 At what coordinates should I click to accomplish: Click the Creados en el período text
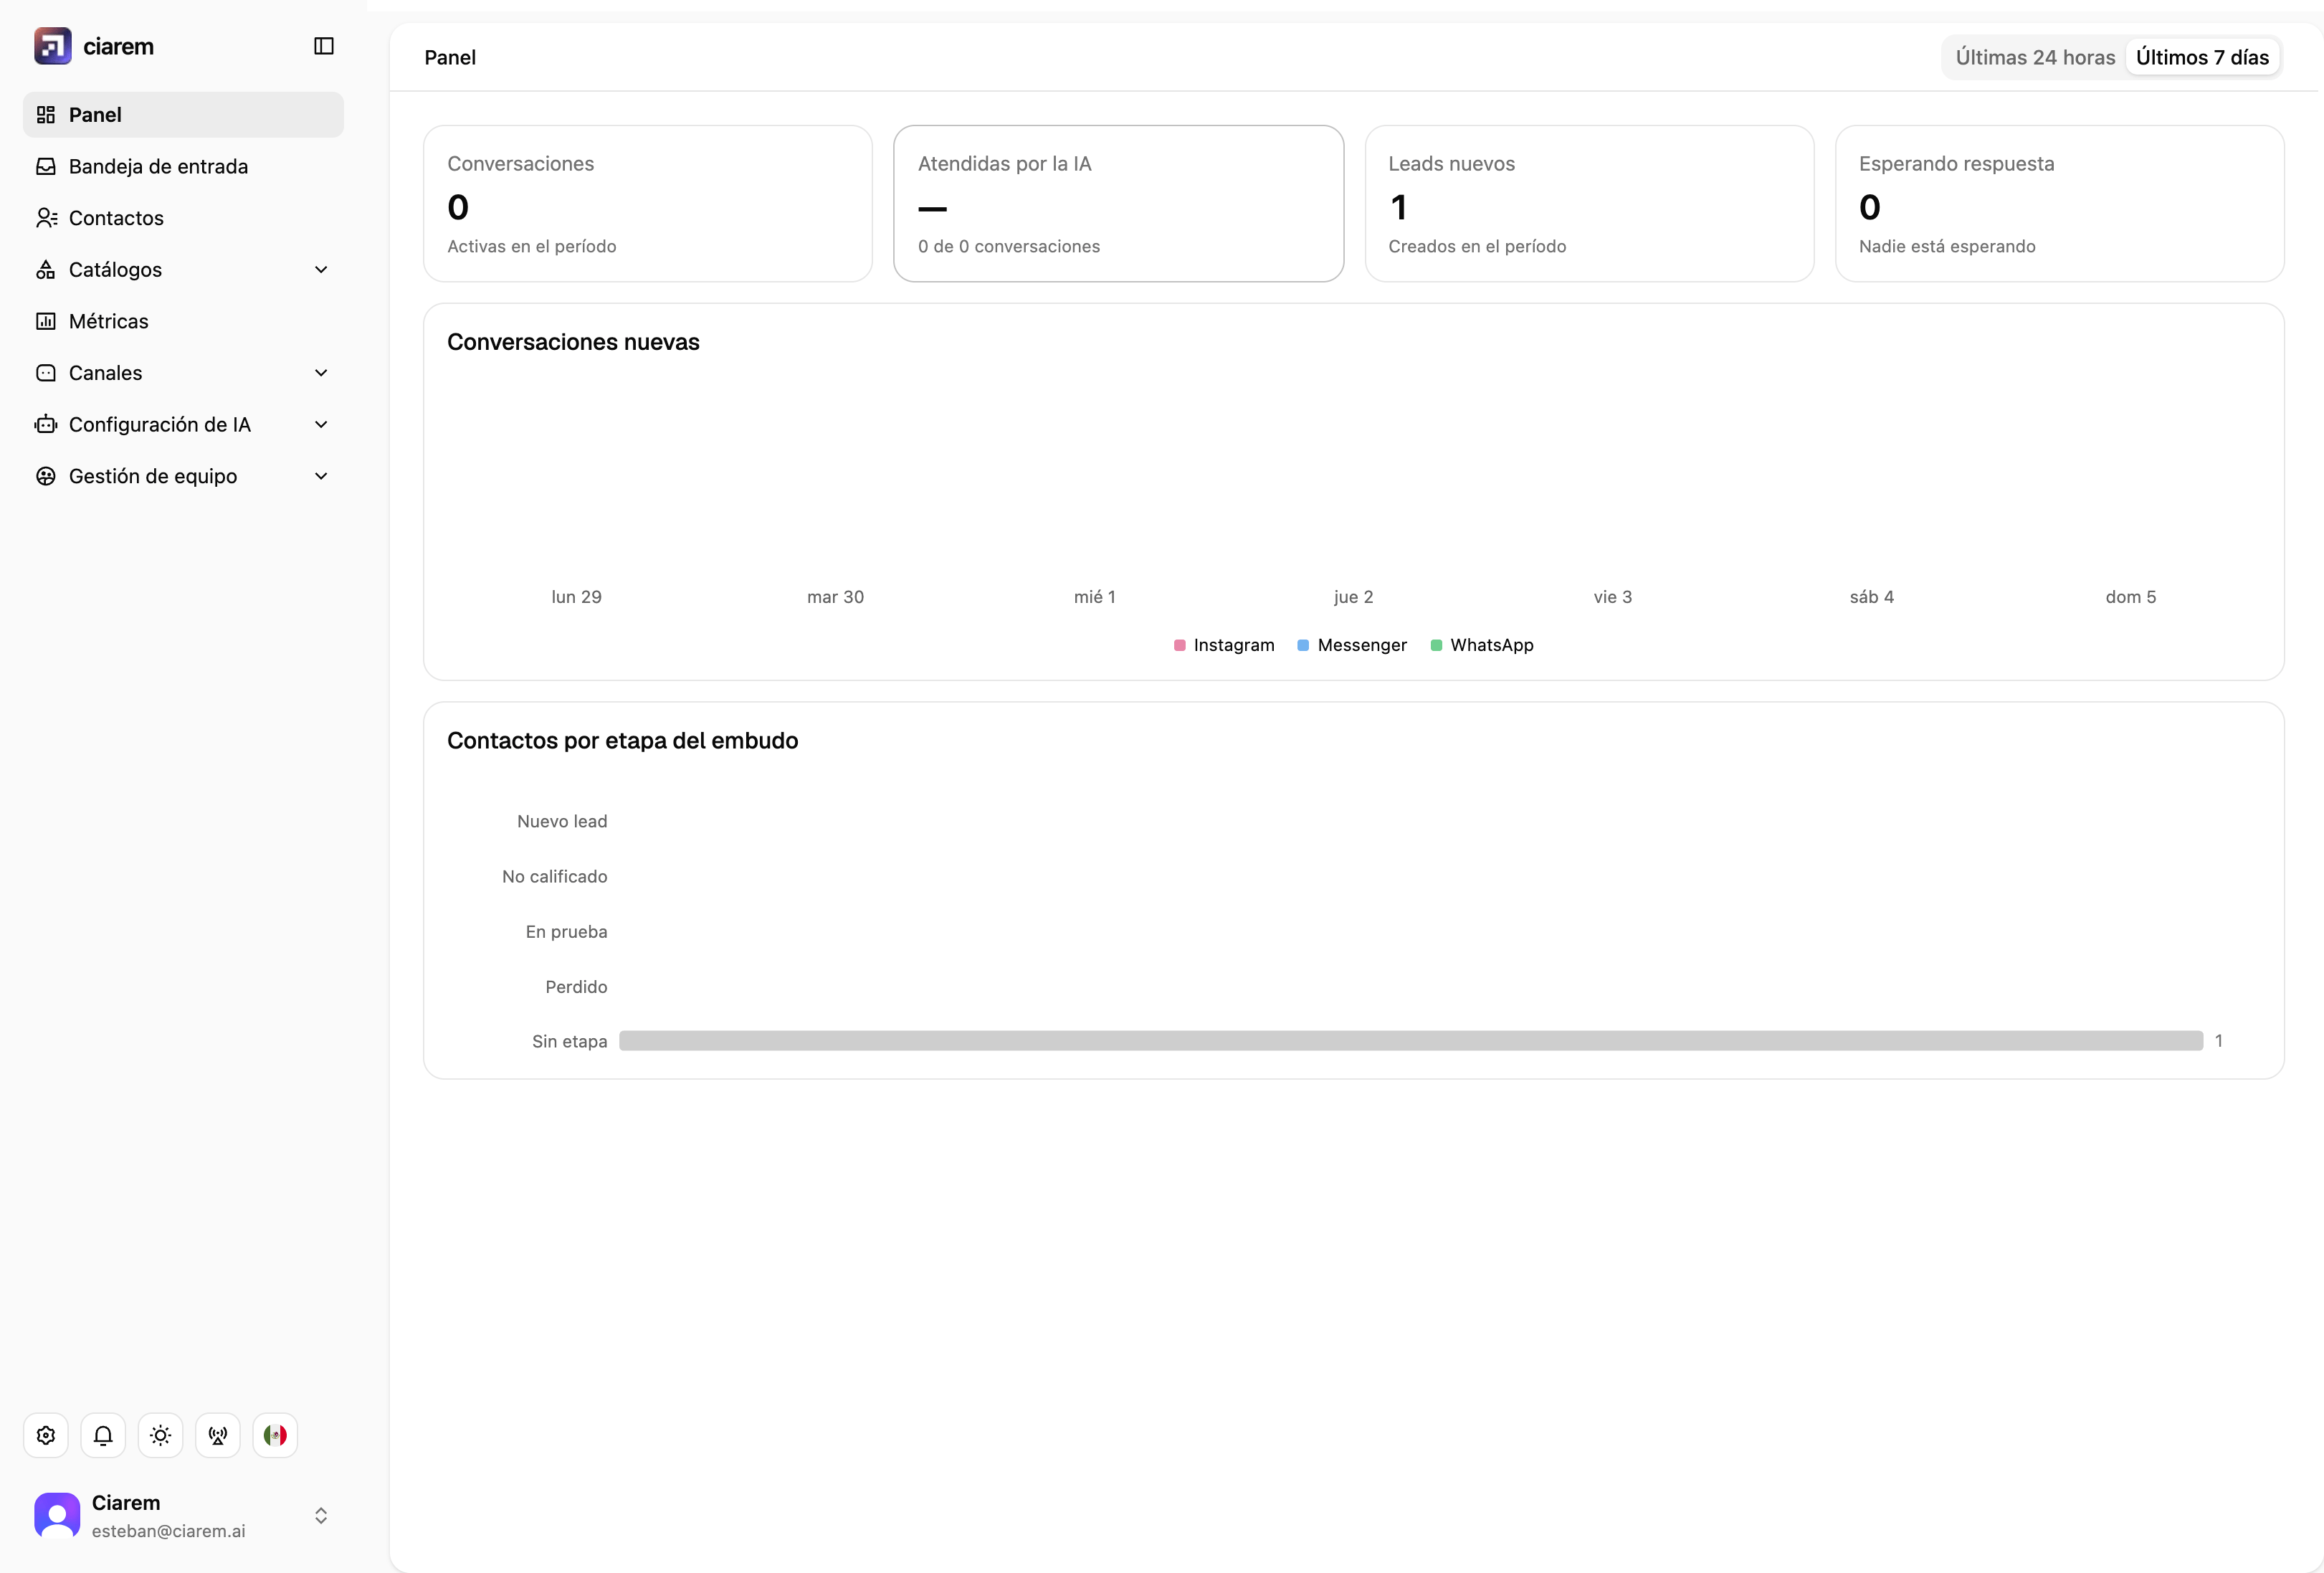tap(1477, 246)
